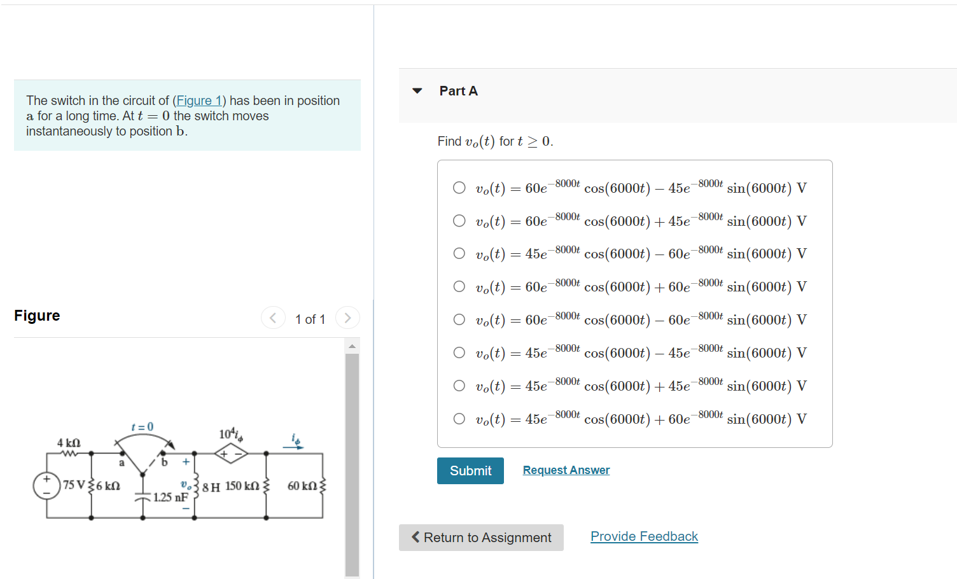Open the Request Answer link
Viewport: 957px width, 579px height.
[x=566, y=470]
